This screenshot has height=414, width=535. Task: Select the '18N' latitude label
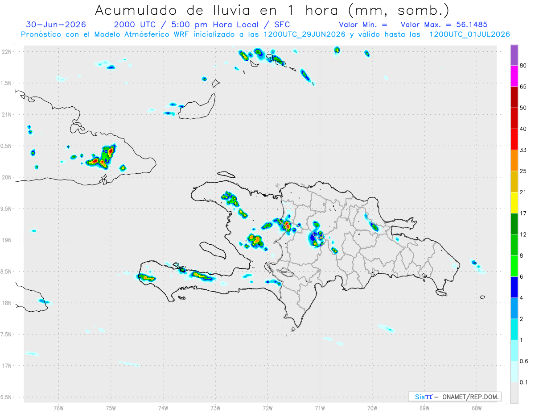(x=7, y=303)
